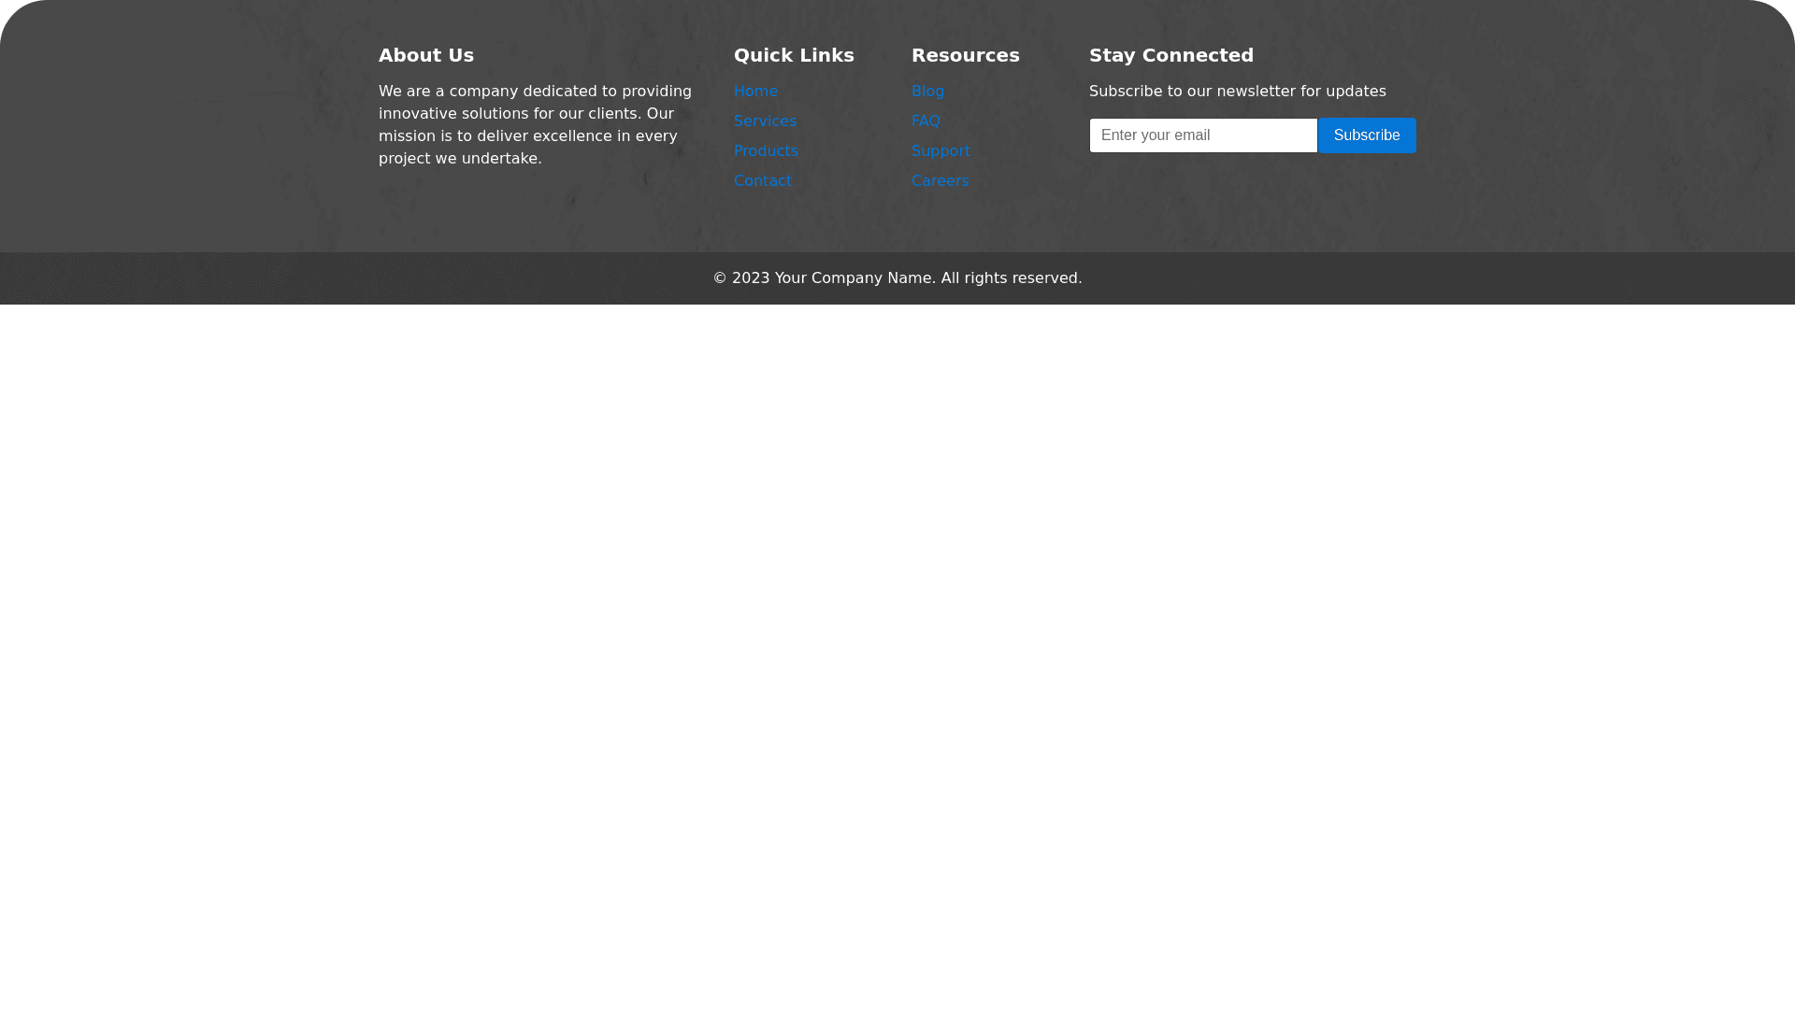Visit the Blog link
Image resolution: width=1795 pixels, height=1009 pixels.
click(927, 92)
